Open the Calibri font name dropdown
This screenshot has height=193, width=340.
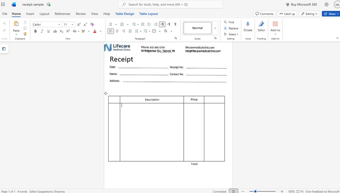point(59,24)
